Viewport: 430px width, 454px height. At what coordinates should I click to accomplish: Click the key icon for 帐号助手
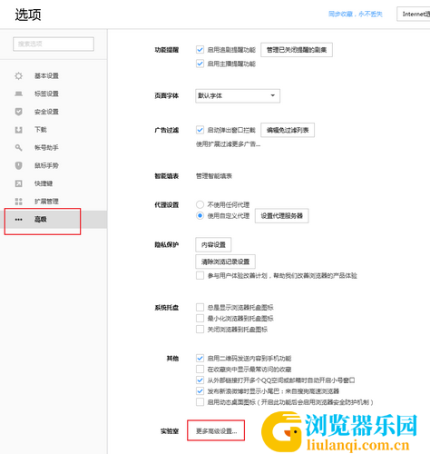[x=18, y=147]
